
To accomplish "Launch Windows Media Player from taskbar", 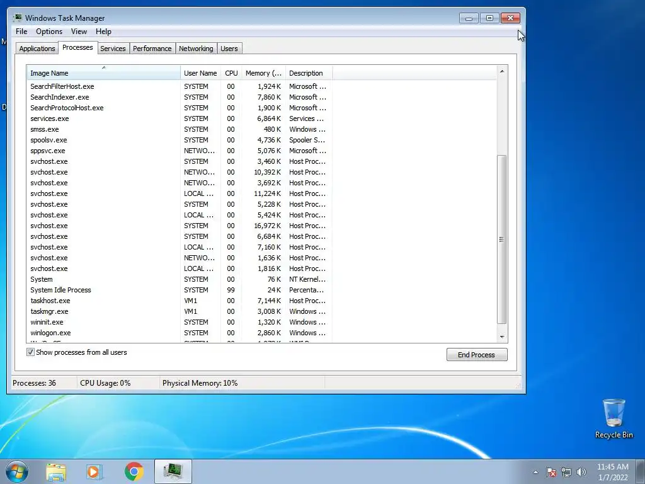I will point(94,472).
